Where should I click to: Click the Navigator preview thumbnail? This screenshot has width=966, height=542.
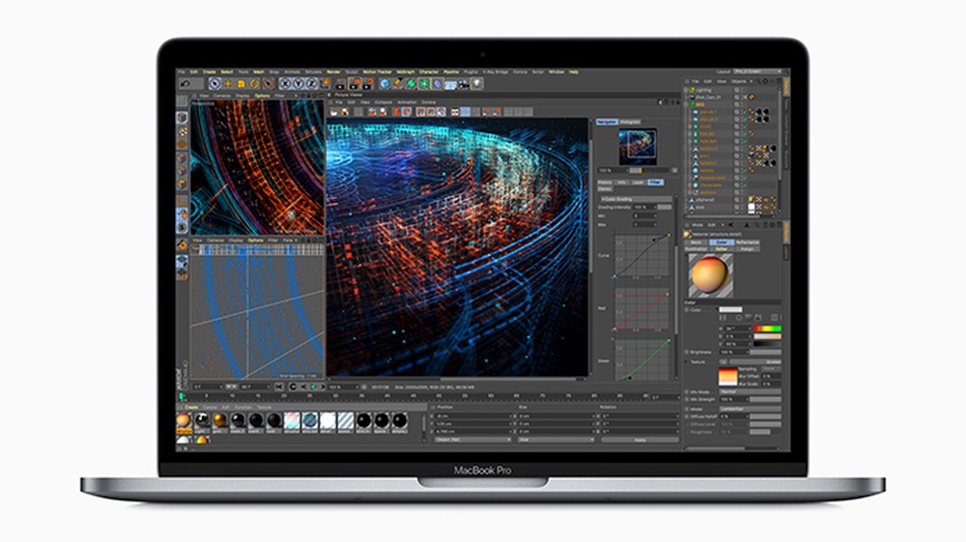click(638, 147)
